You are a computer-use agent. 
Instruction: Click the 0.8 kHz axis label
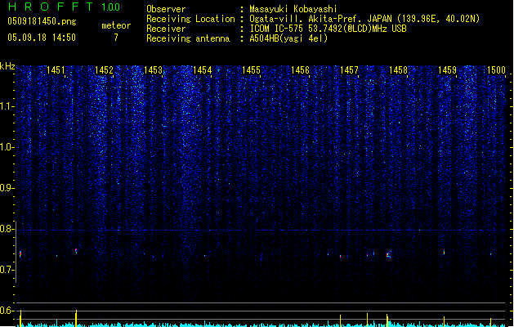point(7,229)
